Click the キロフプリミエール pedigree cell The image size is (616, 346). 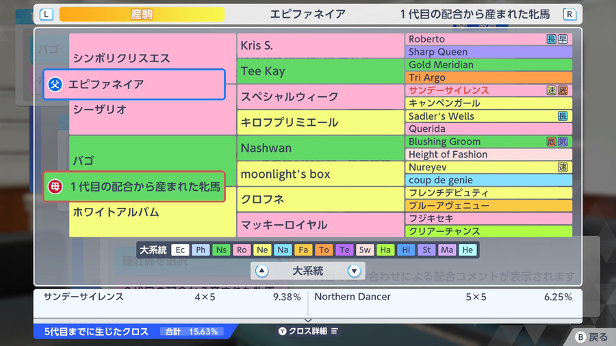320,122
